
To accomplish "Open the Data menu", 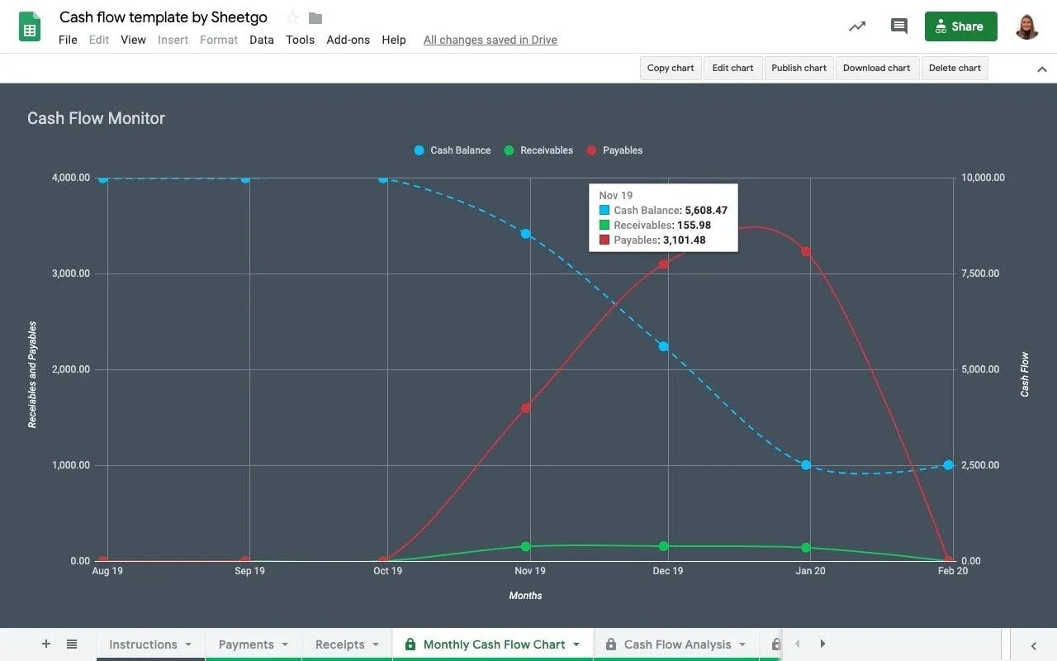I will point(262,39).
